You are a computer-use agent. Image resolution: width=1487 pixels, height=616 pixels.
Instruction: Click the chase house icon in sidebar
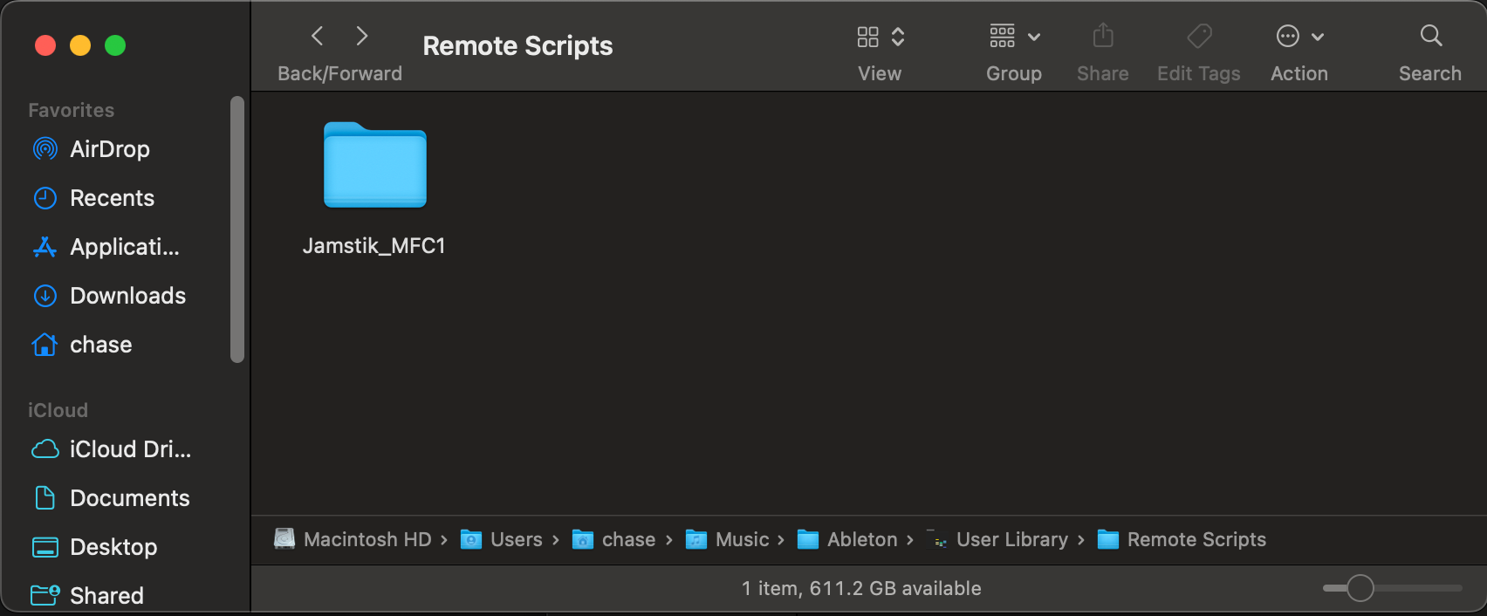(45, 345)
